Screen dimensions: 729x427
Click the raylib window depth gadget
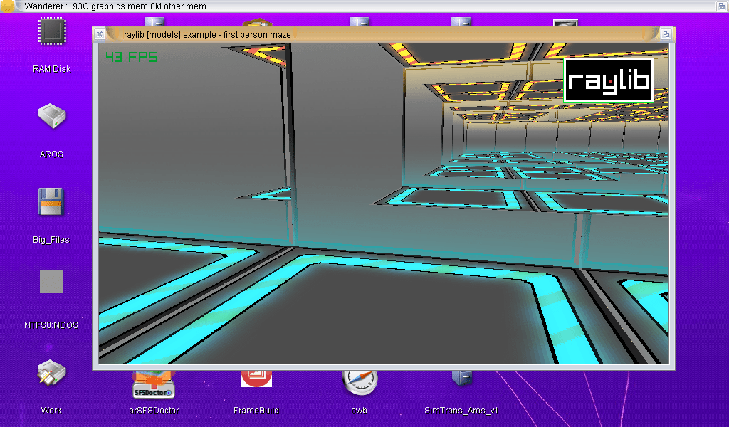point(666,34)
